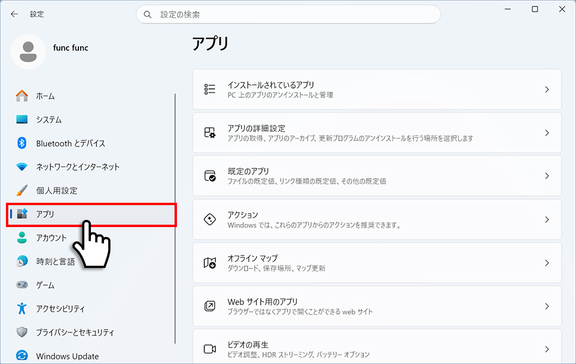
Task: Click the installed apps list icon
Action: click(x=210, y=89)
